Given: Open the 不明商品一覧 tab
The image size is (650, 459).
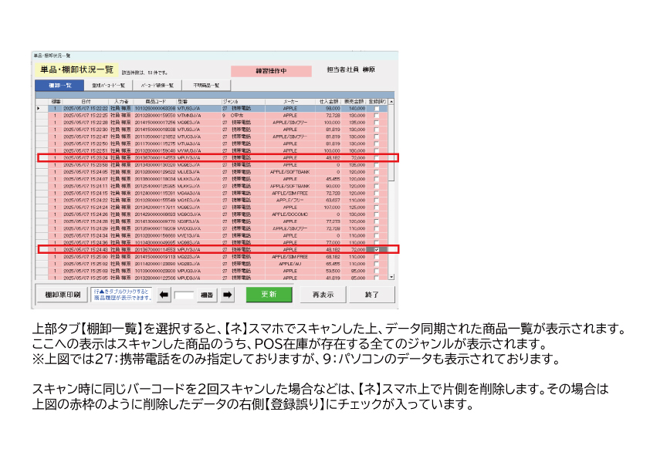Looking at the screenshot, I should tap(206, 85).
